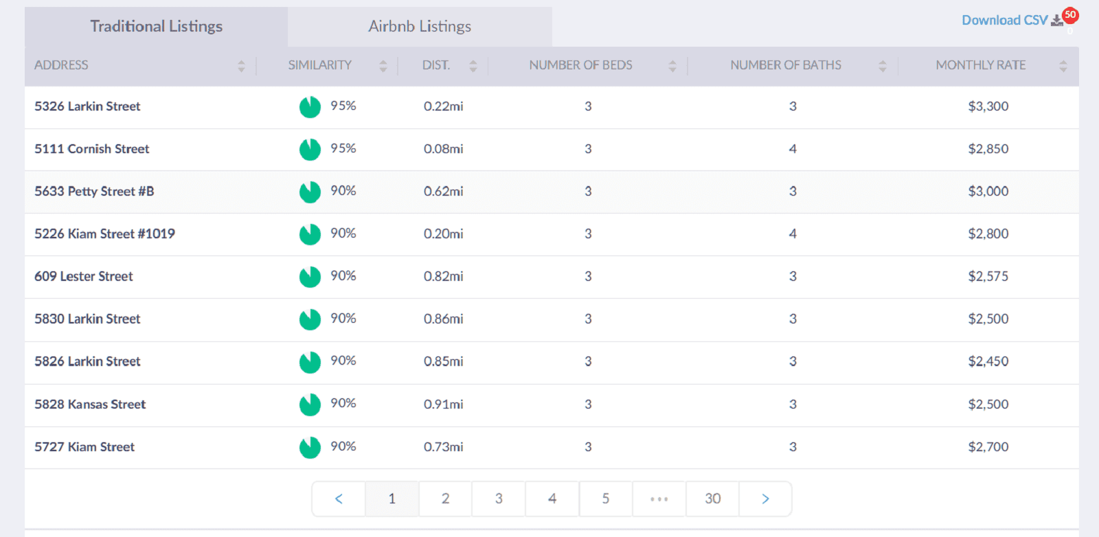
Task: Sort by Address column arrows
Action: (x=241, y=66)
